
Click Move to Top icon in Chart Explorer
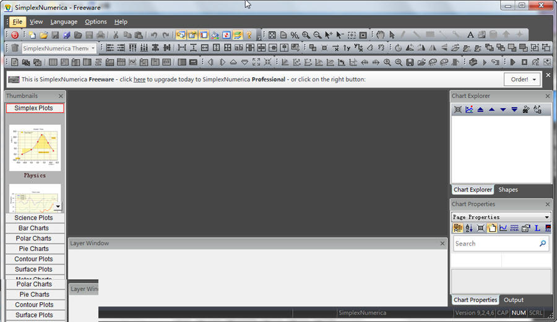point(480,109)
